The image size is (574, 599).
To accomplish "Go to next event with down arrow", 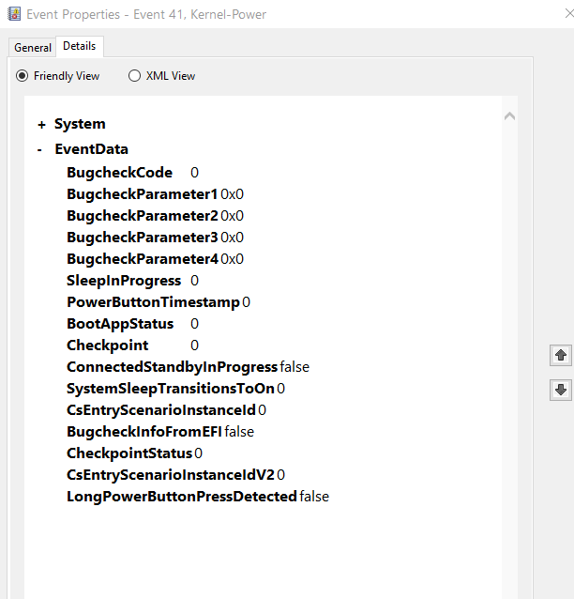I will point(561,390).
